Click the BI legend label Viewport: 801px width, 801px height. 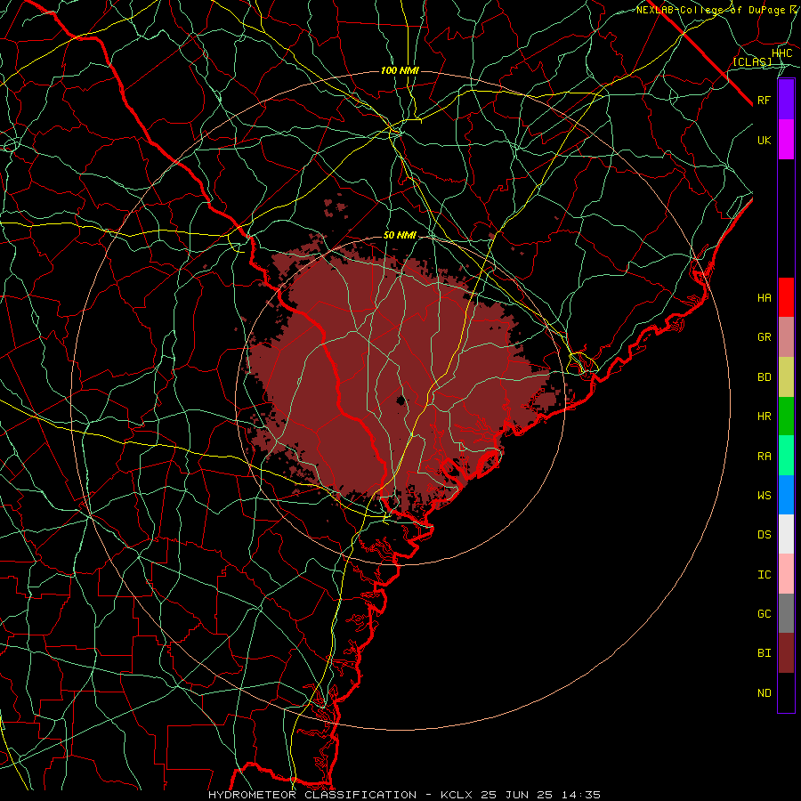pyautogui.click(x=764, y=653)
